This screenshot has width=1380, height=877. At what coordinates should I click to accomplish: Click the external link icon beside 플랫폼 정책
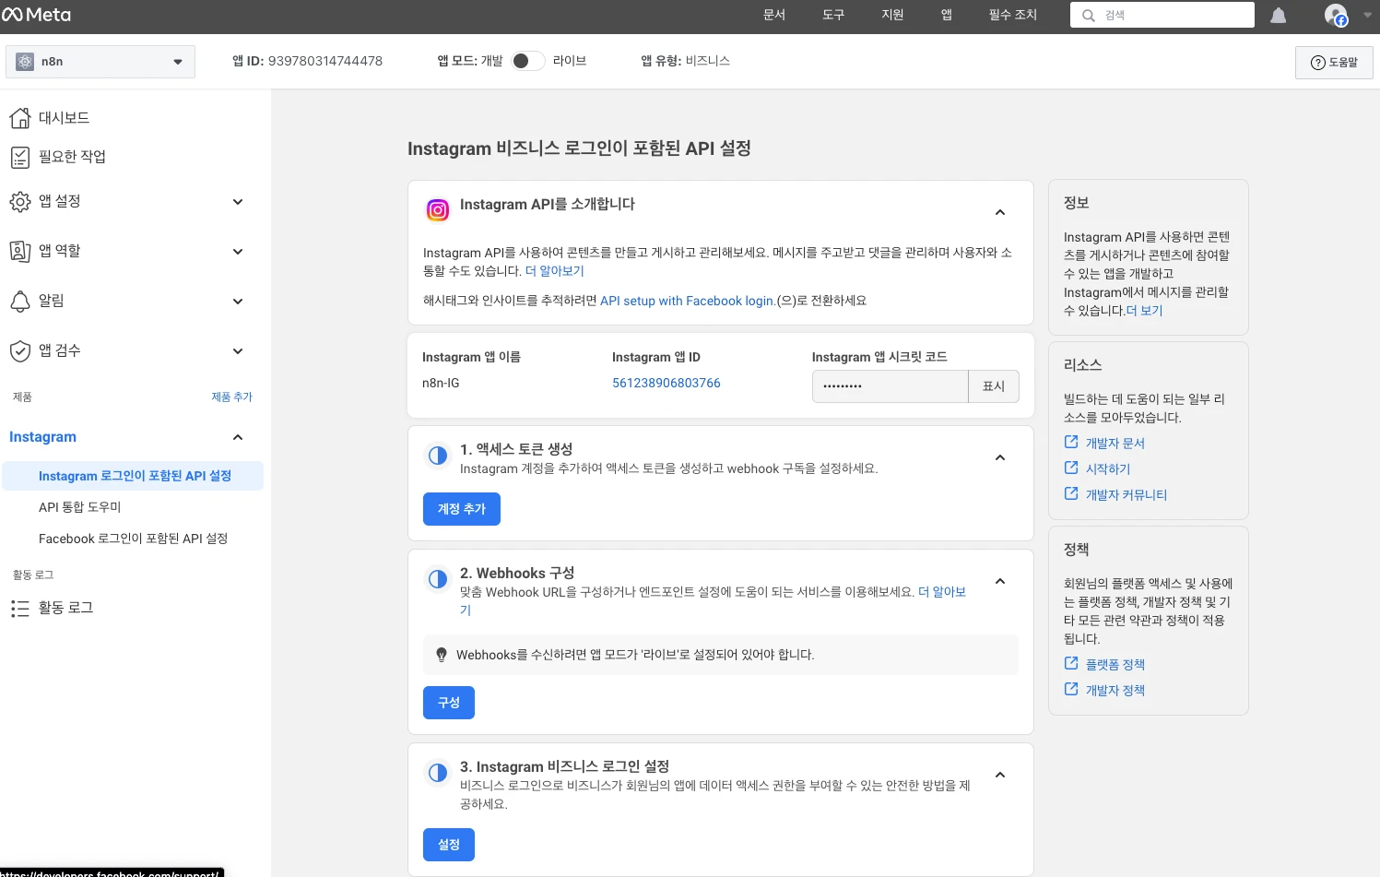point(1071,663)
